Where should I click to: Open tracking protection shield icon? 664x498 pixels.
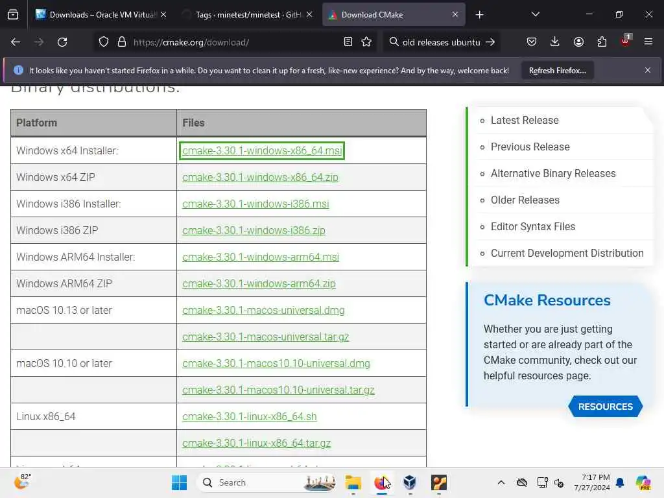pyautogui.click(x=104, y=42)
